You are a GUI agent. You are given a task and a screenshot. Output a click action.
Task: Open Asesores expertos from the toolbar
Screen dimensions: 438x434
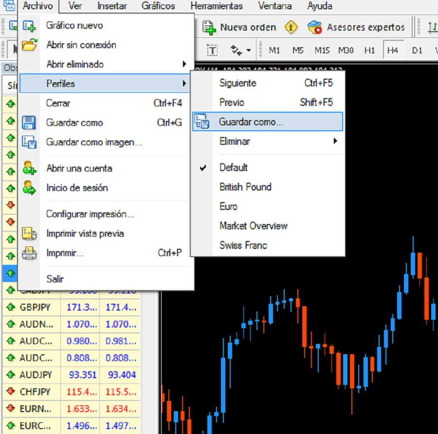coord(356,27)
